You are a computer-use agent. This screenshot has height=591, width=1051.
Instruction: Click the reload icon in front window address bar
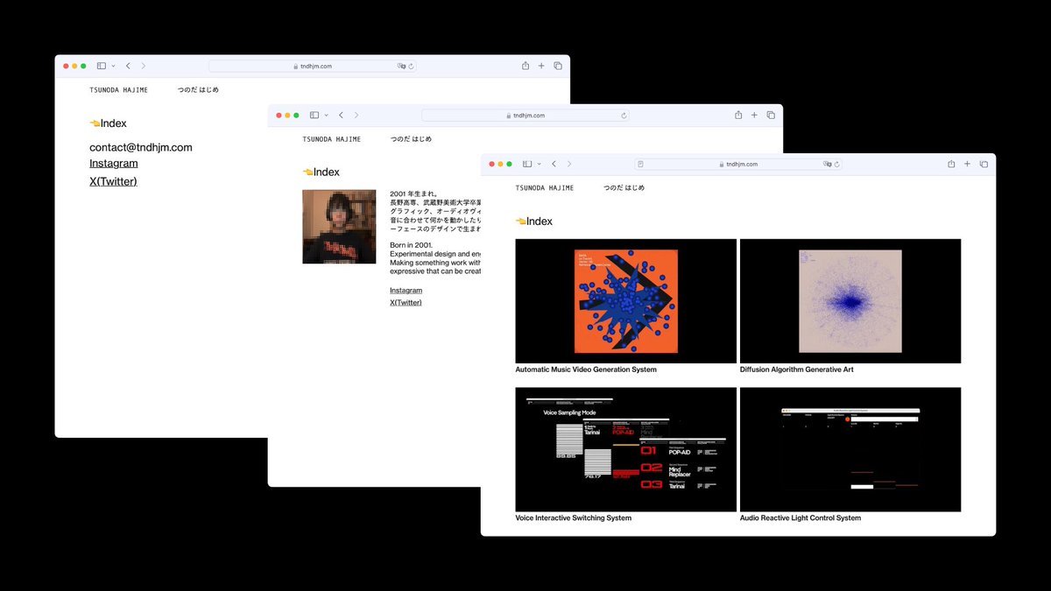[837, 164]
